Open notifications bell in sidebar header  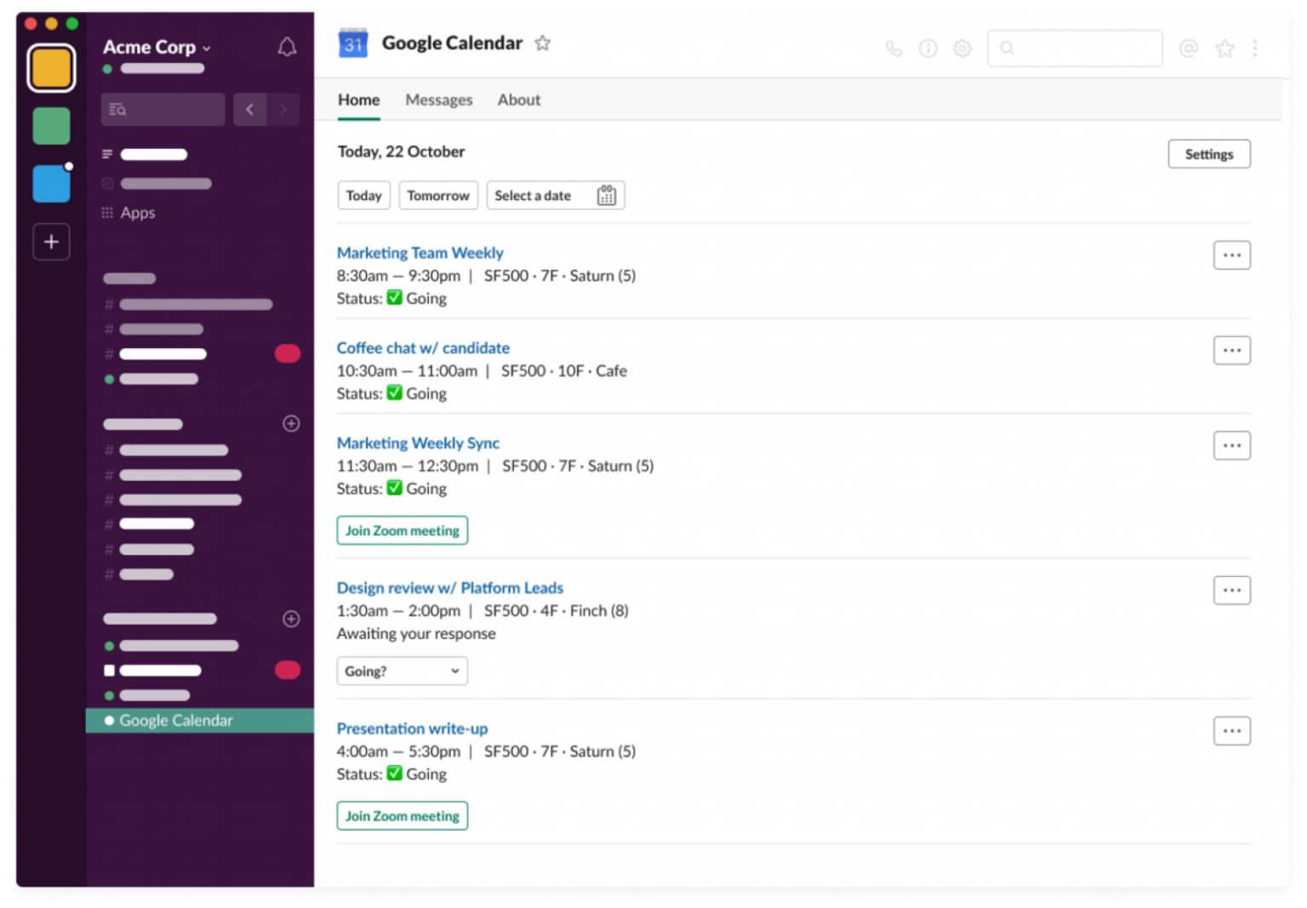pyautogui.click(x=287, y=47)
